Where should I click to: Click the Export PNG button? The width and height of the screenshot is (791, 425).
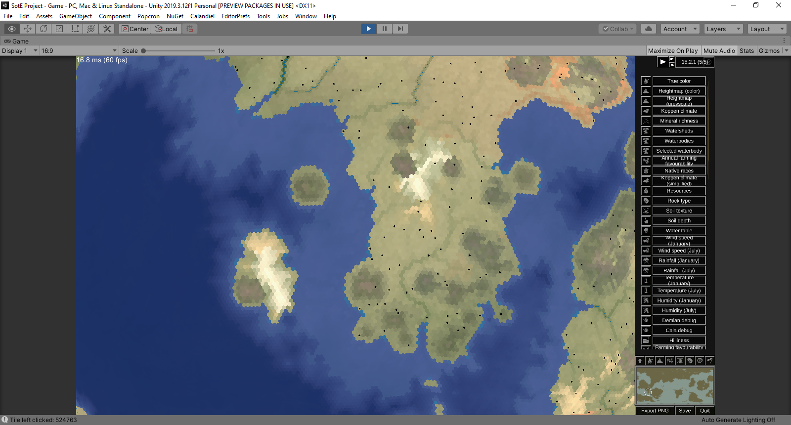[655, 411]
